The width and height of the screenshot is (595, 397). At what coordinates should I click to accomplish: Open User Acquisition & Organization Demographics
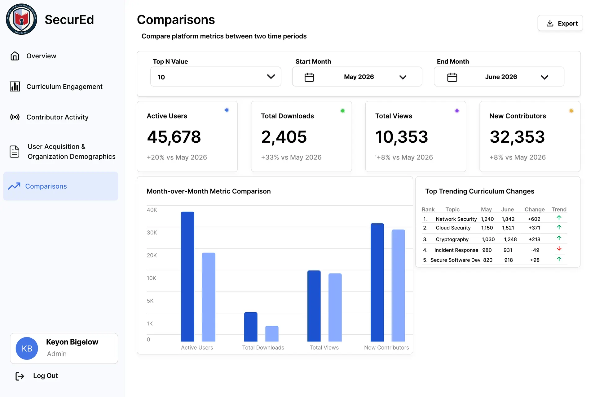[72, 151]
